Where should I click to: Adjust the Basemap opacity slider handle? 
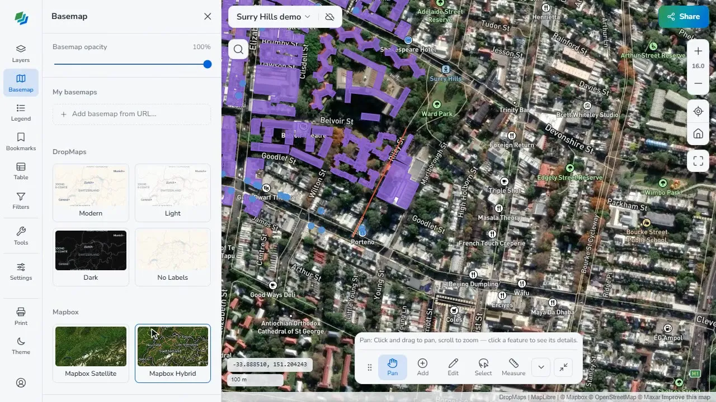[x=208, y=64]
